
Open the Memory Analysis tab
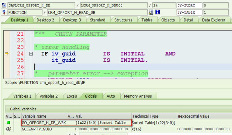click(x=138, y=96)
